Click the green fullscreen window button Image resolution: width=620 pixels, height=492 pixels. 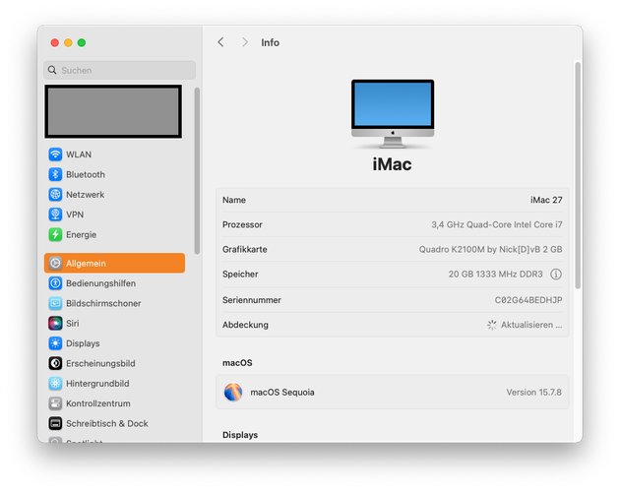(x=82, y=42)
